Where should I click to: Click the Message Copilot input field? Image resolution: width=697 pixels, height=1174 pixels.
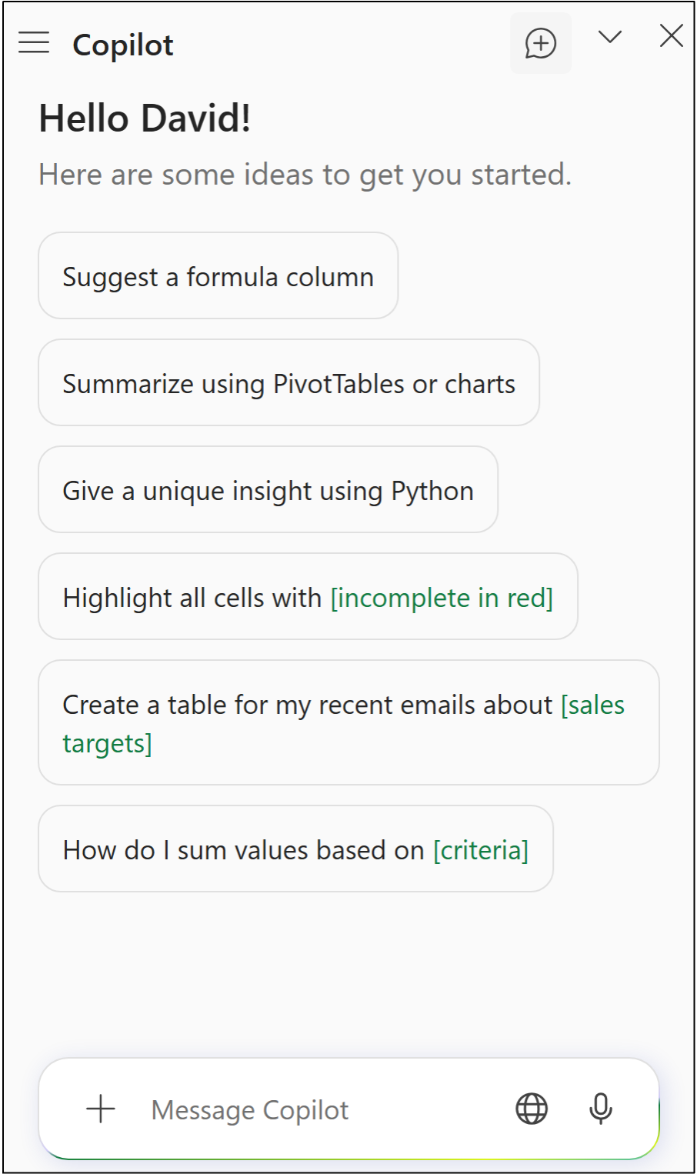point(308,1110)
